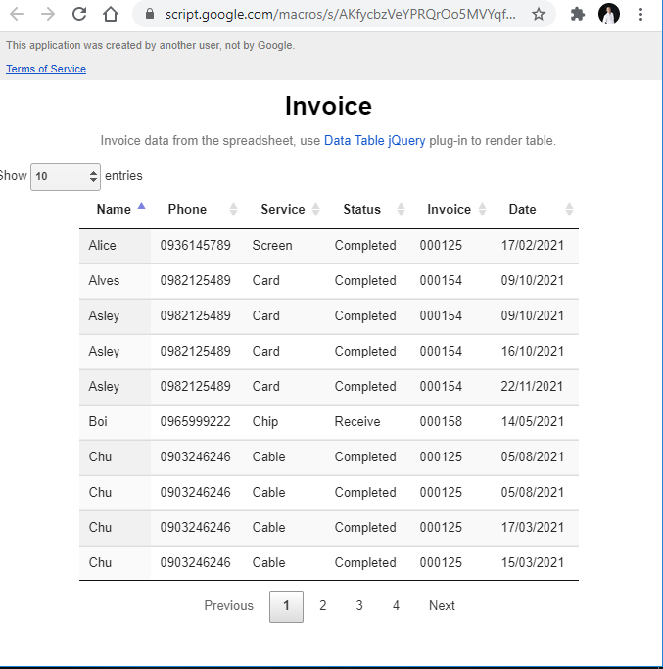Open the profile avatar menu
663x669 pixels.
pyautogui.click(x=609, y=14)
